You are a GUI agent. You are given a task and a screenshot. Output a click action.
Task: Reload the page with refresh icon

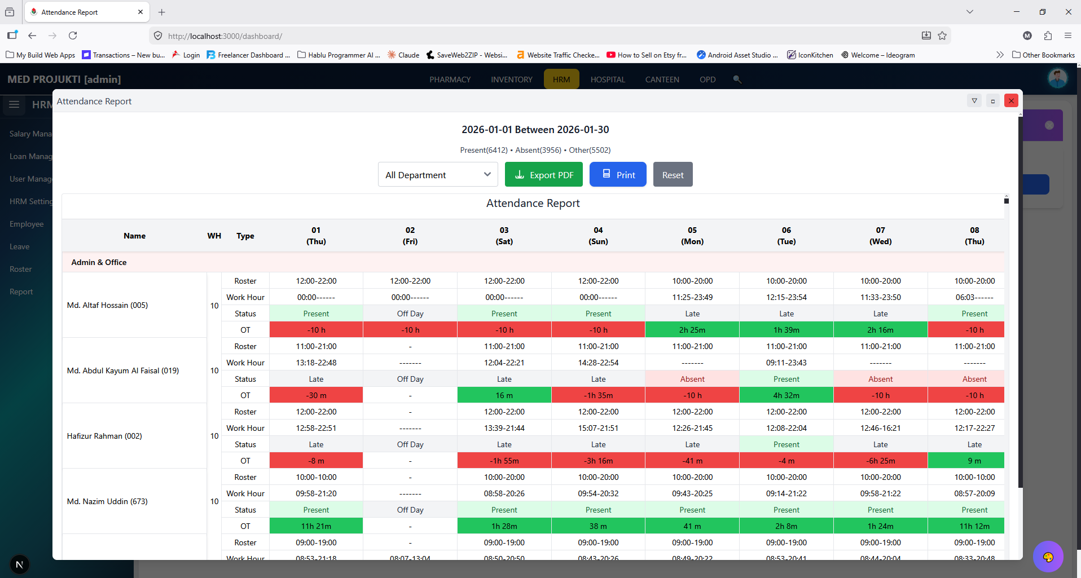pos(73,36)
